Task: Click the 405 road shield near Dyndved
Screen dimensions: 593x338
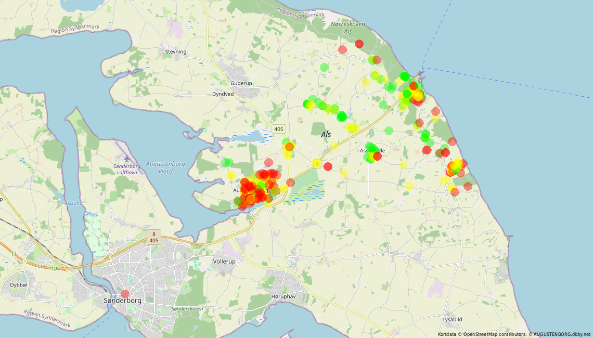Action: (x=279, y=129)
